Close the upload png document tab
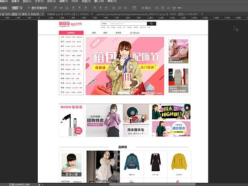This screenshot has height=186, width=248. point(202,14)
